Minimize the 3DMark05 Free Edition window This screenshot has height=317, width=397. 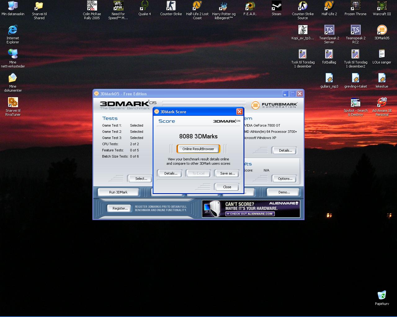285,93
